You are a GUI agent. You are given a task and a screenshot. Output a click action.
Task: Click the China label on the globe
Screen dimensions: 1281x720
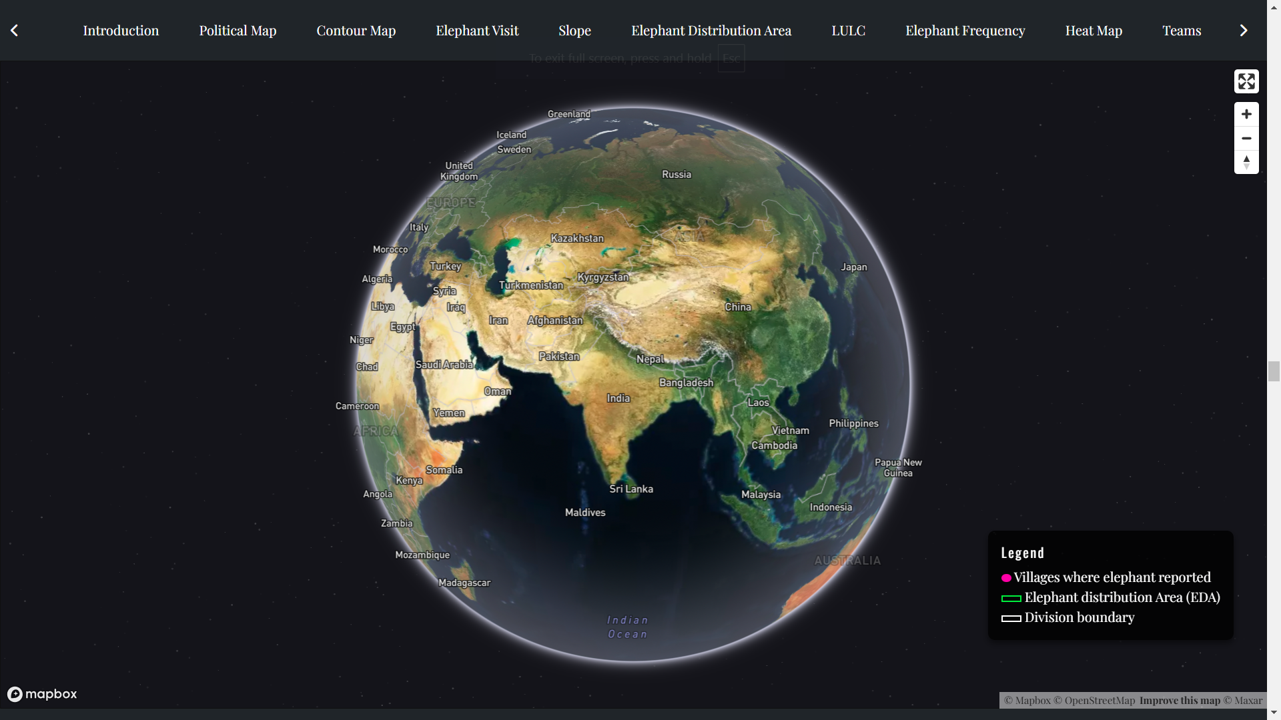pyautogui.click(x=738, y=307)
